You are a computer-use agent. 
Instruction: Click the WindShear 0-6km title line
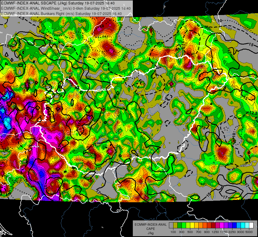pos(66,8)
